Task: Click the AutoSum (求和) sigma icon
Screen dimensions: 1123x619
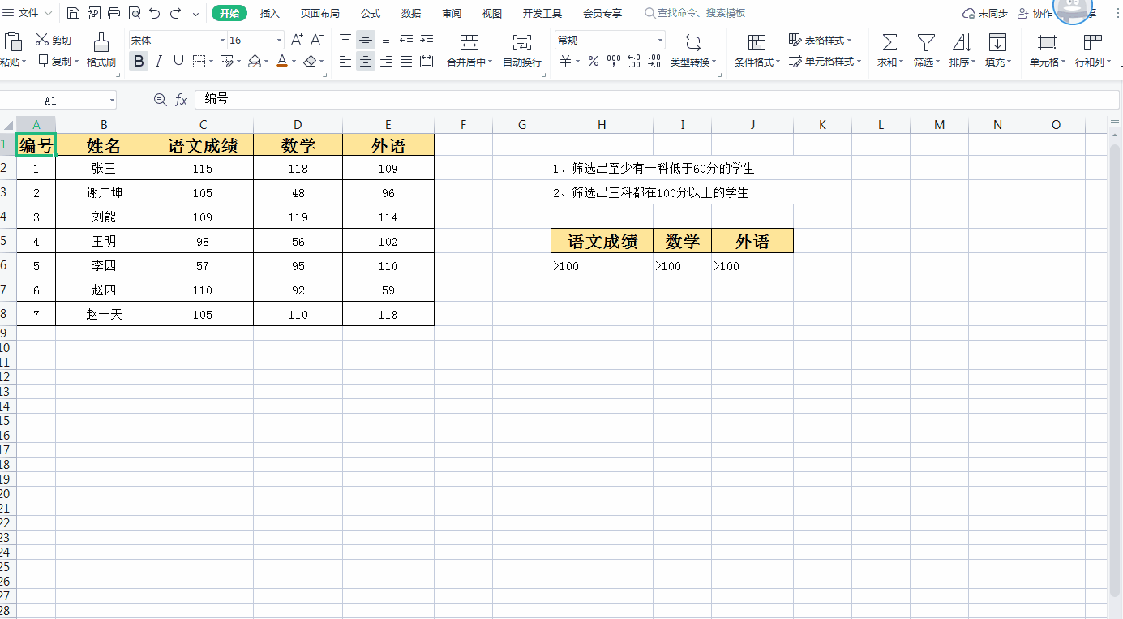Action: pyautogui.click(x=889, y=42)
